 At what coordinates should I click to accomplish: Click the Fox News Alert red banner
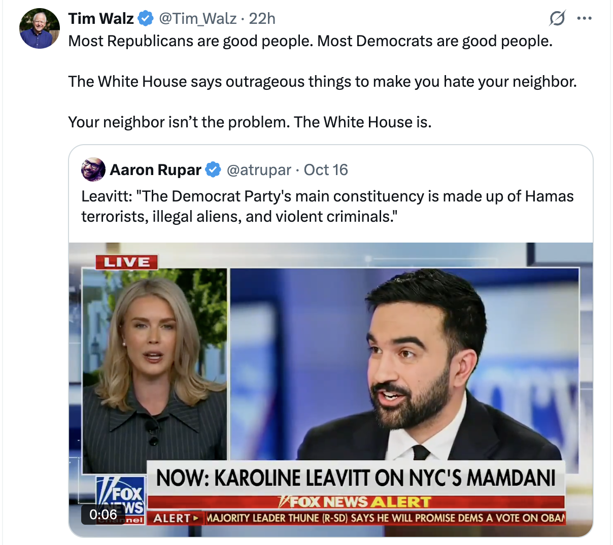point(356,502)
